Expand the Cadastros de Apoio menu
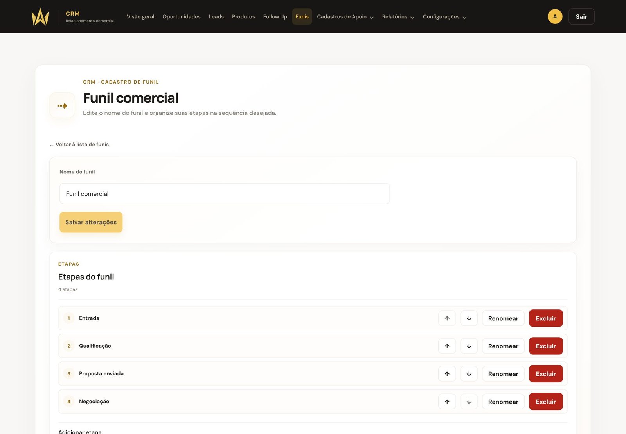 [345, 17]
